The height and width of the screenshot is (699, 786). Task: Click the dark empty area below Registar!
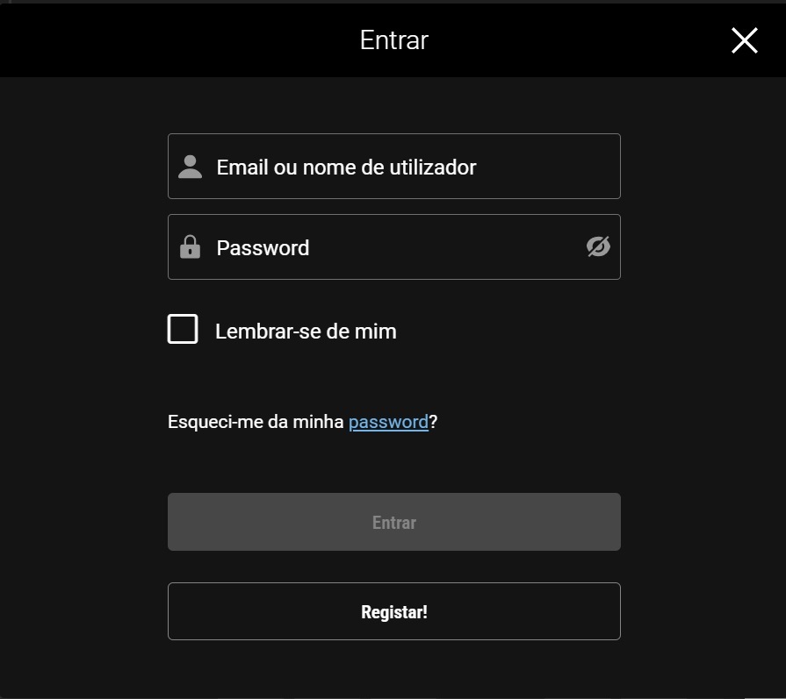[x=393, y=670]
